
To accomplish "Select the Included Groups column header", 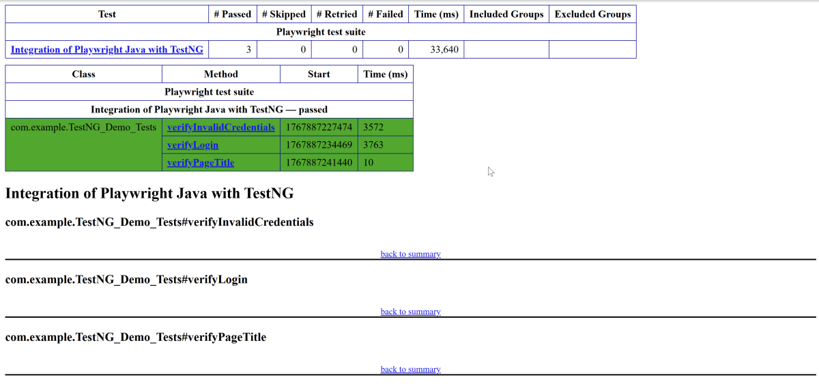I will 506,14.
